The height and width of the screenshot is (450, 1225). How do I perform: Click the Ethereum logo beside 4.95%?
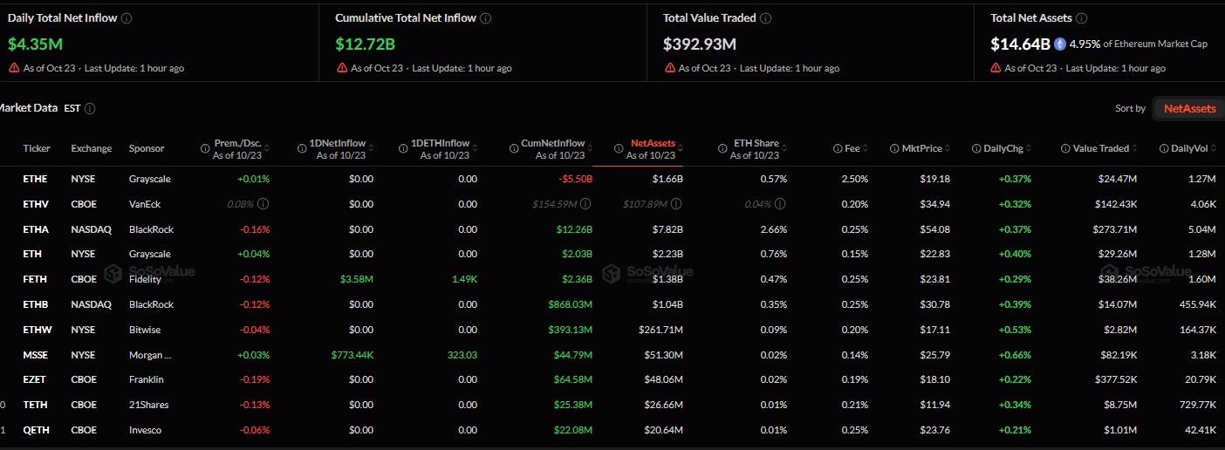[x=1060, y=44]
